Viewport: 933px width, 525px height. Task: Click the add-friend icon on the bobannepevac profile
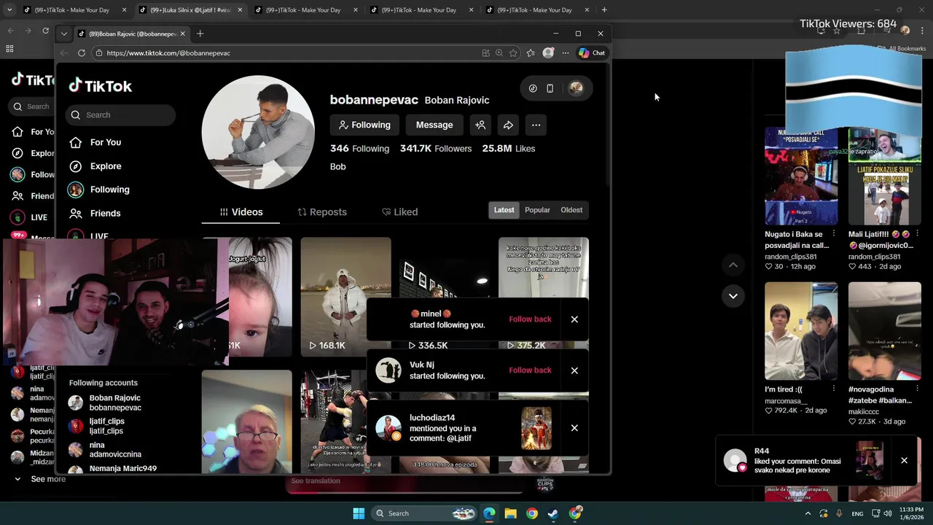coord(480,125)
